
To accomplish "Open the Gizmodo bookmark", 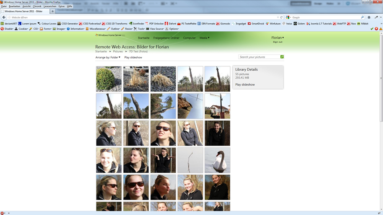I will point(223,24).
